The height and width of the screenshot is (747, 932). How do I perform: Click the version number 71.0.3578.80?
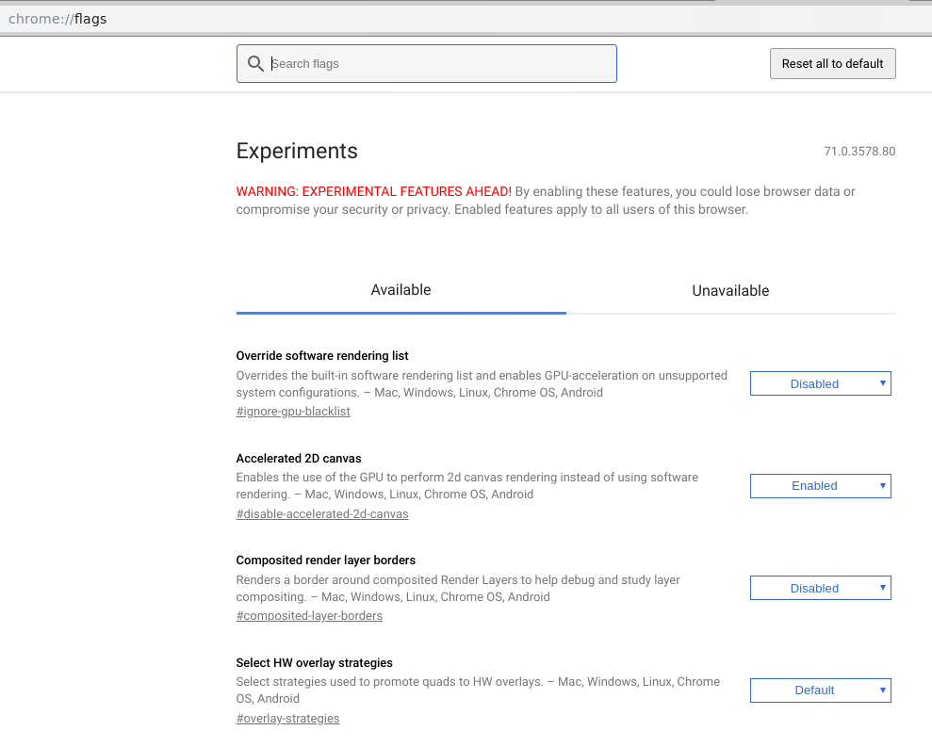pos(859,152)
